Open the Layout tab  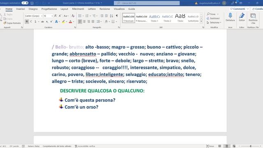tap(64, 9)
